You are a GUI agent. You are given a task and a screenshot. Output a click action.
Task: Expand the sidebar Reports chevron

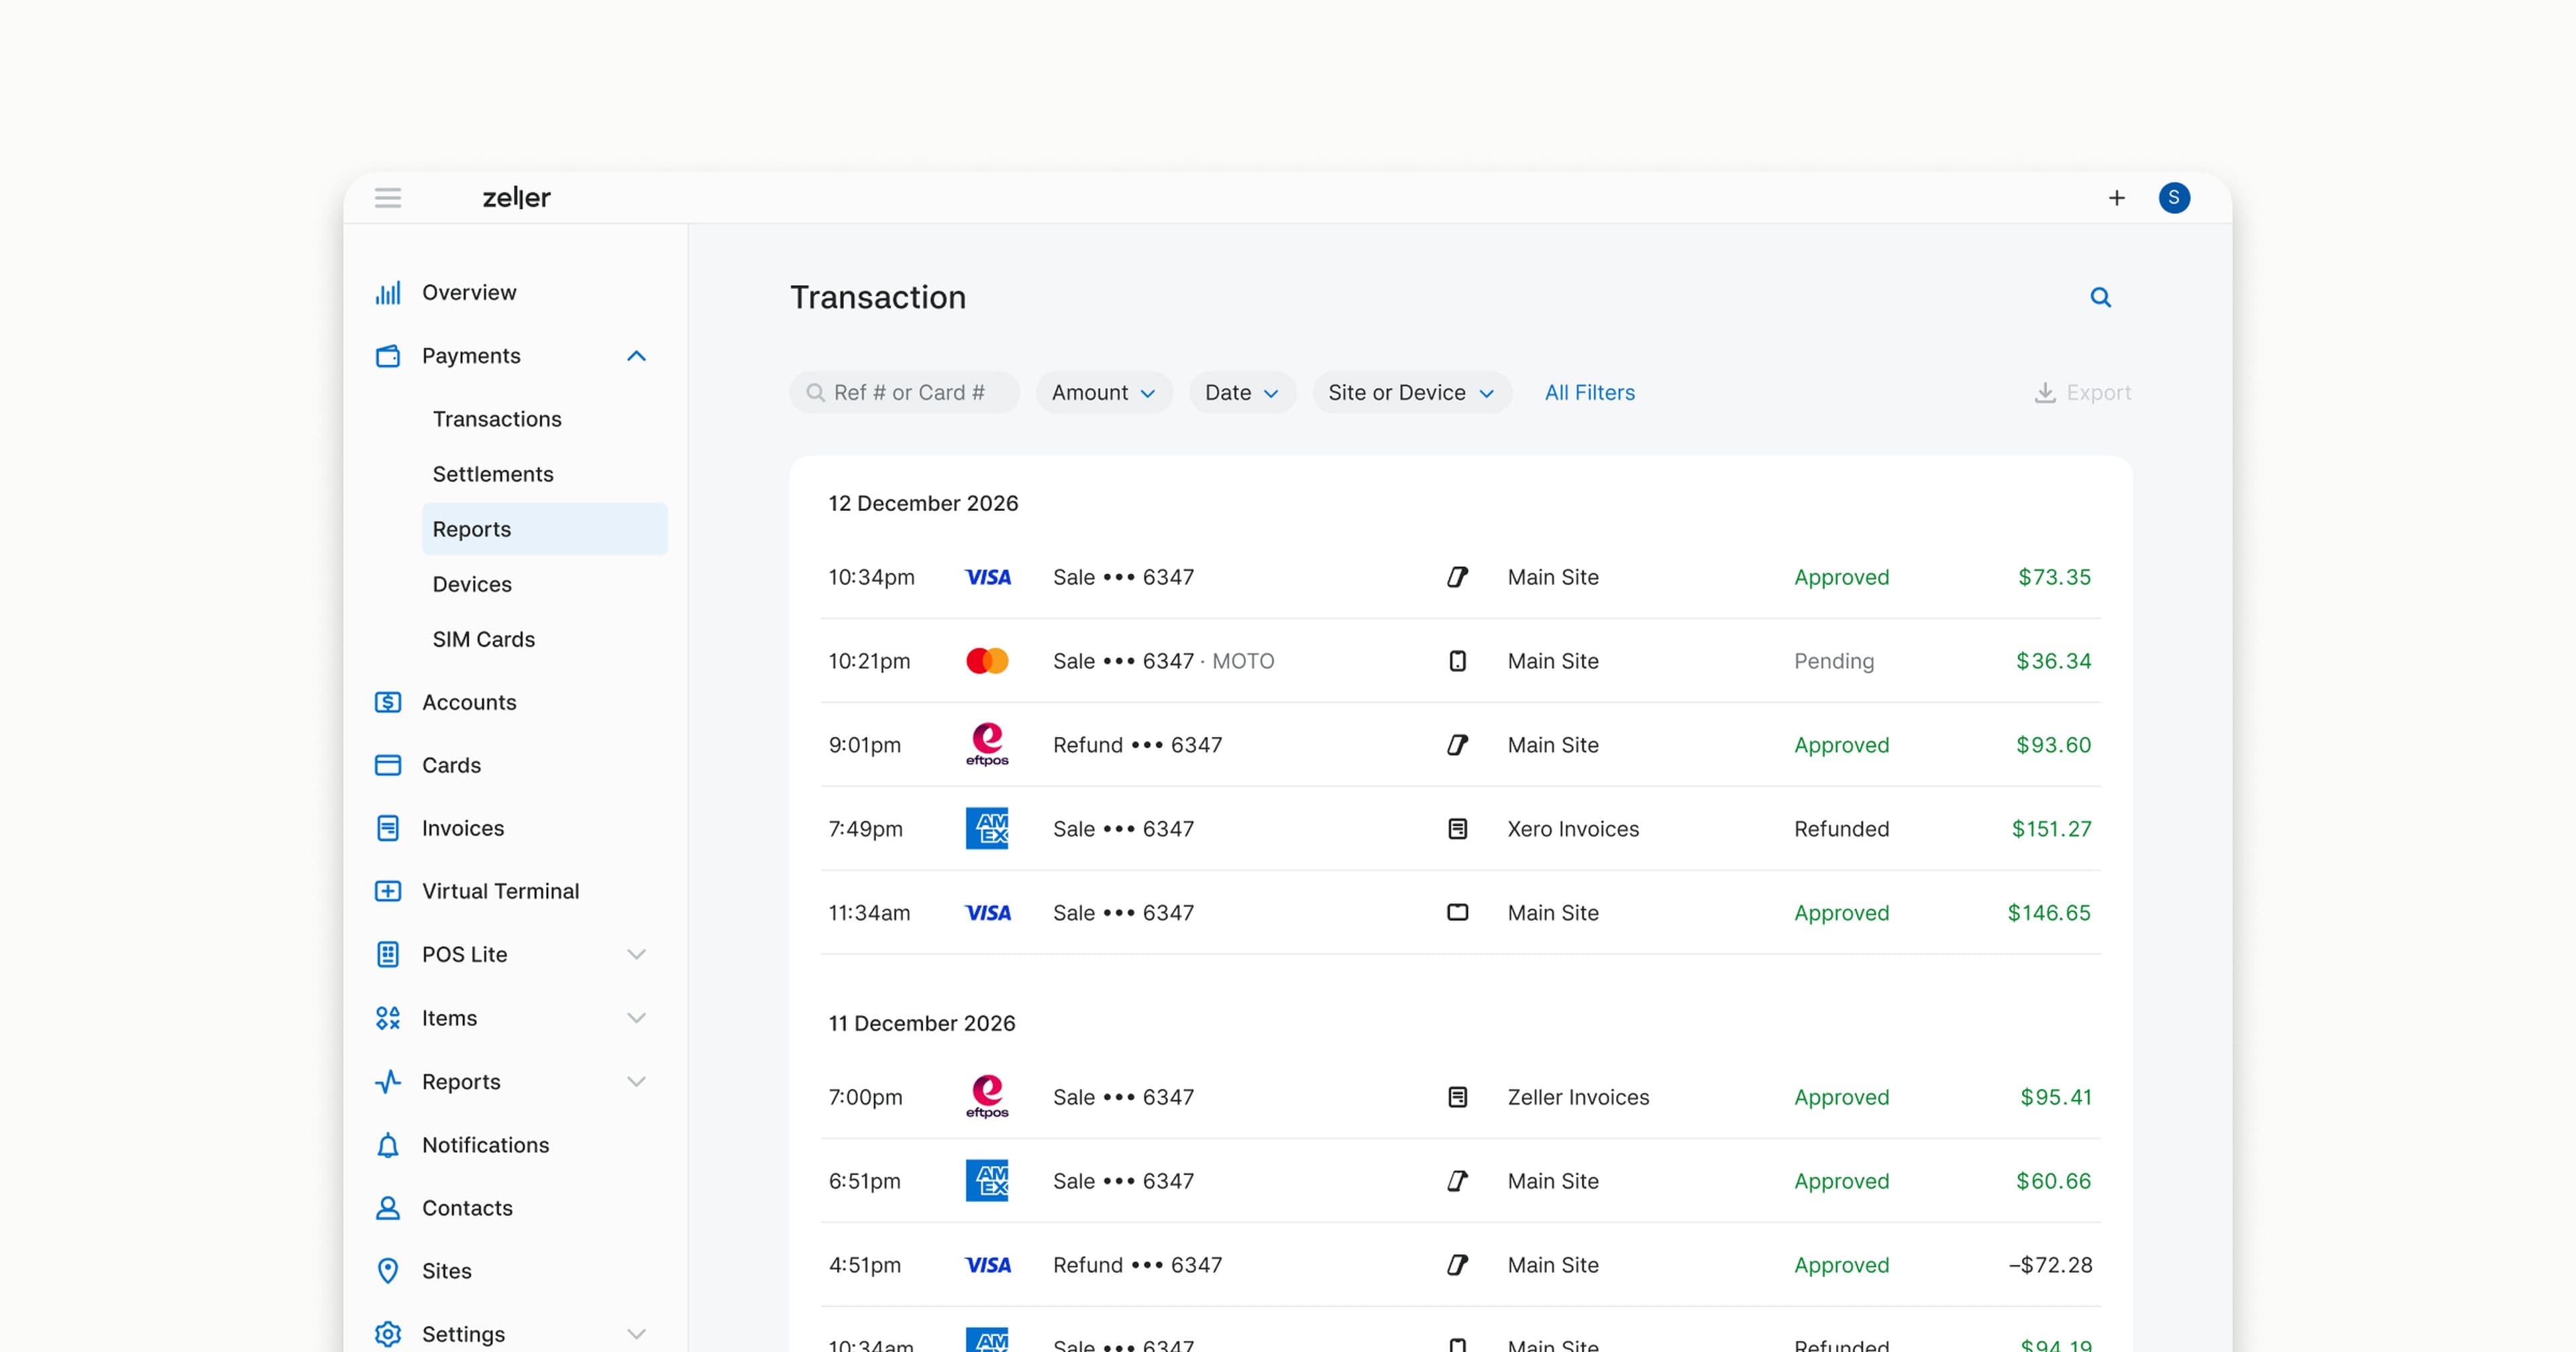pyautogui.click(x=636, y=1081)
